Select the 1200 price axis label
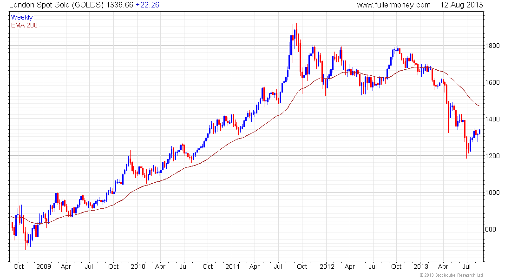This screenshot has width=511, height=279. [x=492, y=156]
